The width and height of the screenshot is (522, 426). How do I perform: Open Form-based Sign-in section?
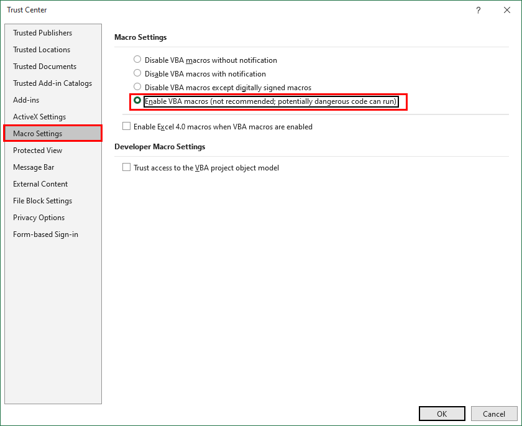[x=53, y=234]
